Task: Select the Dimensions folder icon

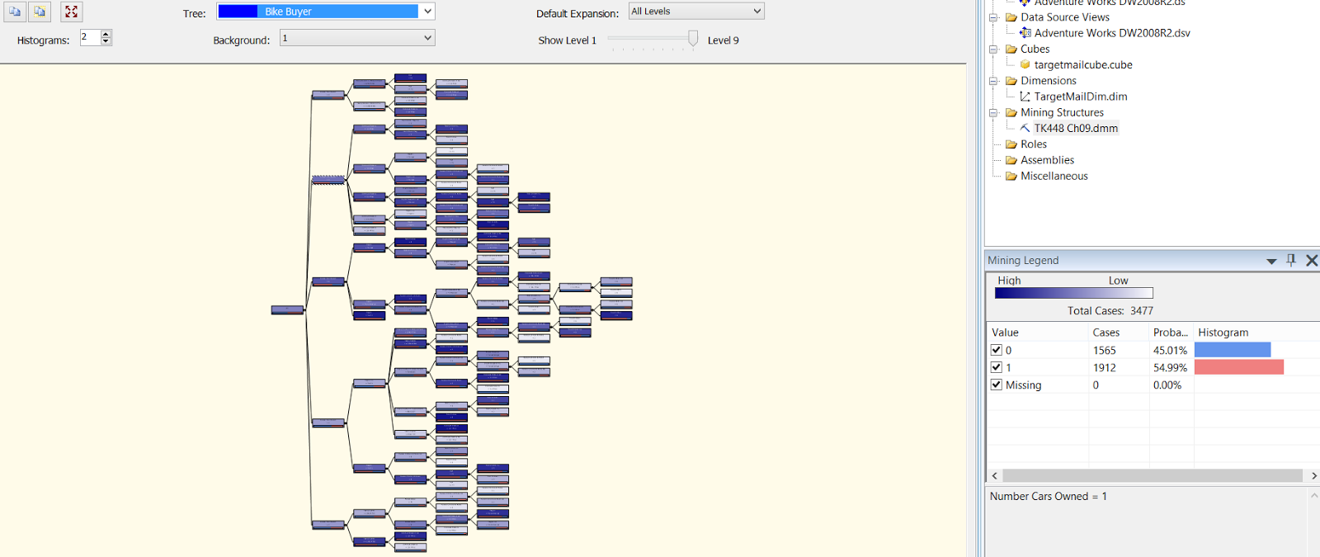Action: click(x=1011, y=81)
